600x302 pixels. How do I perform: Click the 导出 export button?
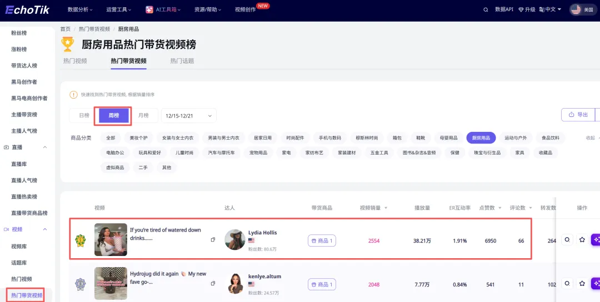pos(578,115)
